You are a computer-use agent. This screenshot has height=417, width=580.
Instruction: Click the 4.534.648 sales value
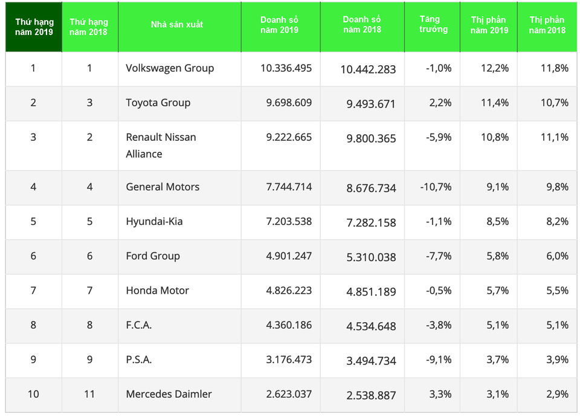click(x=371, y=326)
